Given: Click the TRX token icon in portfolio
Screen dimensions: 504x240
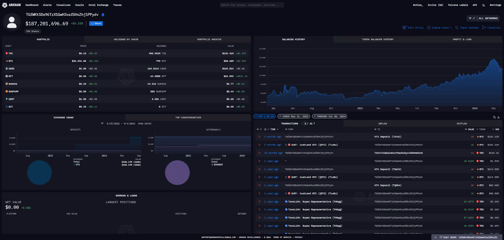Looking at the screenshot, I should (x=7, y=53).
